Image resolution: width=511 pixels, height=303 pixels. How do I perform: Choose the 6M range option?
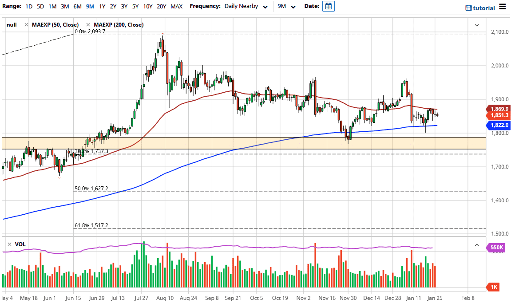click(77, 6)
